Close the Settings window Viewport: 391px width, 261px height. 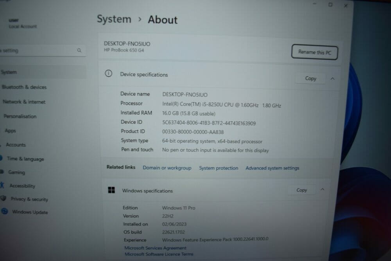coord(346,5)
